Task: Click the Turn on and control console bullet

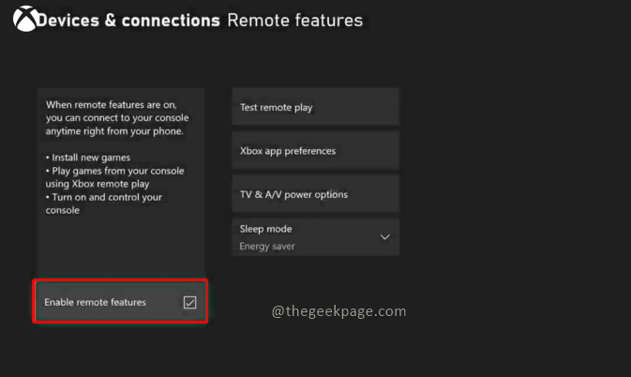Action: (x=103, y=204)
